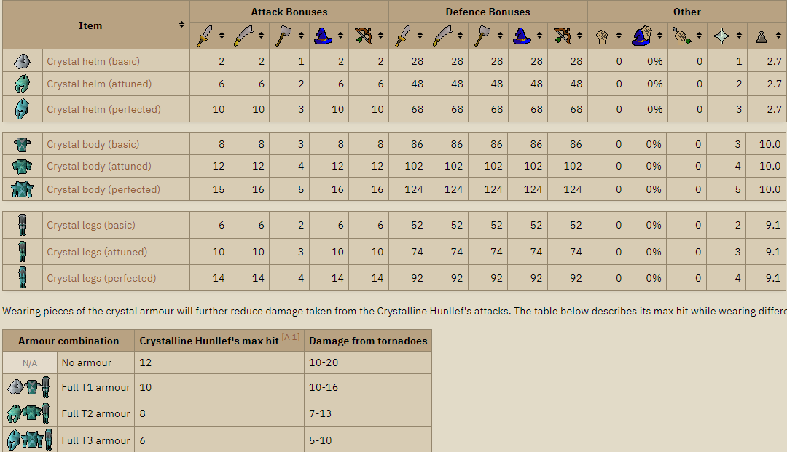Viewport: 787px width, 452px height.
Task: Click the stab dagger icon under Attack Bonuses
Action: (204, 36)
